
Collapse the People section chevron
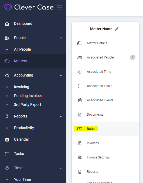61,38
